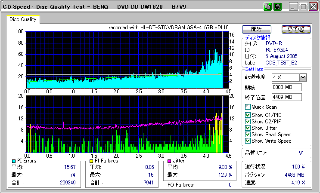Open the 転送速度 speed dropdown

click(x=303, y=77)
